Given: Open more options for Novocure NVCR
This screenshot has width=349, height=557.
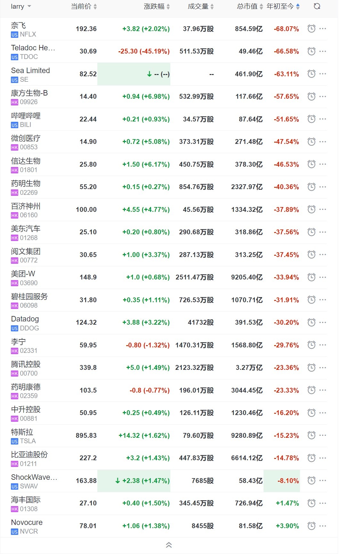Looking at the screenshot, I should coord(323,526).
